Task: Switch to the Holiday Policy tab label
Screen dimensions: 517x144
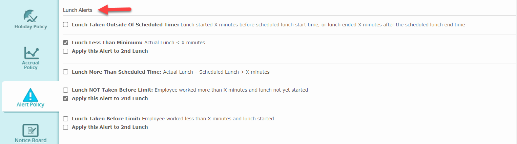Action: 30,27
